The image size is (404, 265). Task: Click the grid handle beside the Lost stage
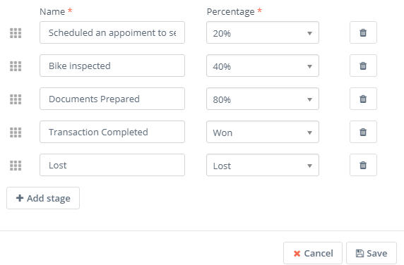pyautogui.click(x=16, y=166)
